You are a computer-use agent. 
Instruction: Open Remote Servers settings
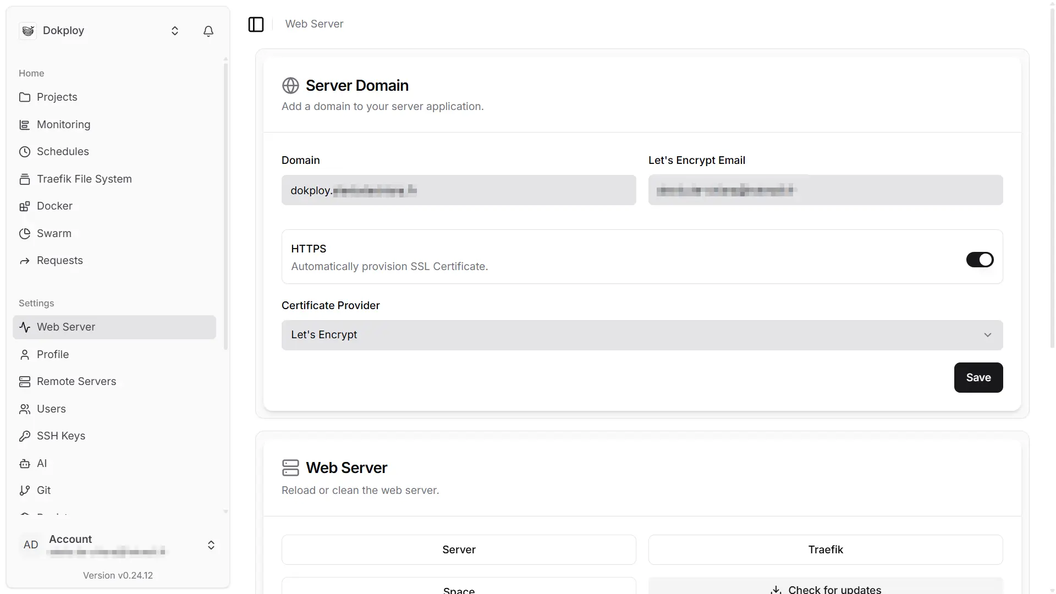tap(114, 382)
